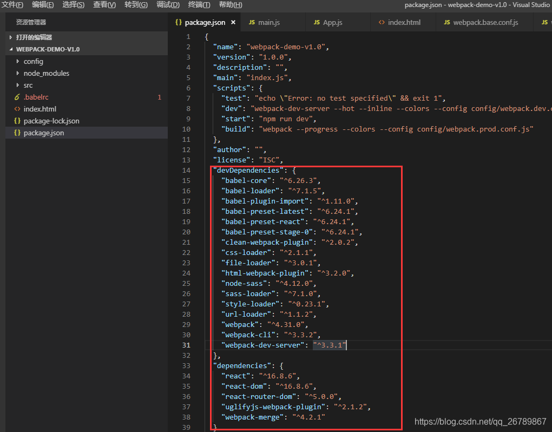Switch to the App.js tab
This screenshot has height=432, width=552.
click(338, 22)
